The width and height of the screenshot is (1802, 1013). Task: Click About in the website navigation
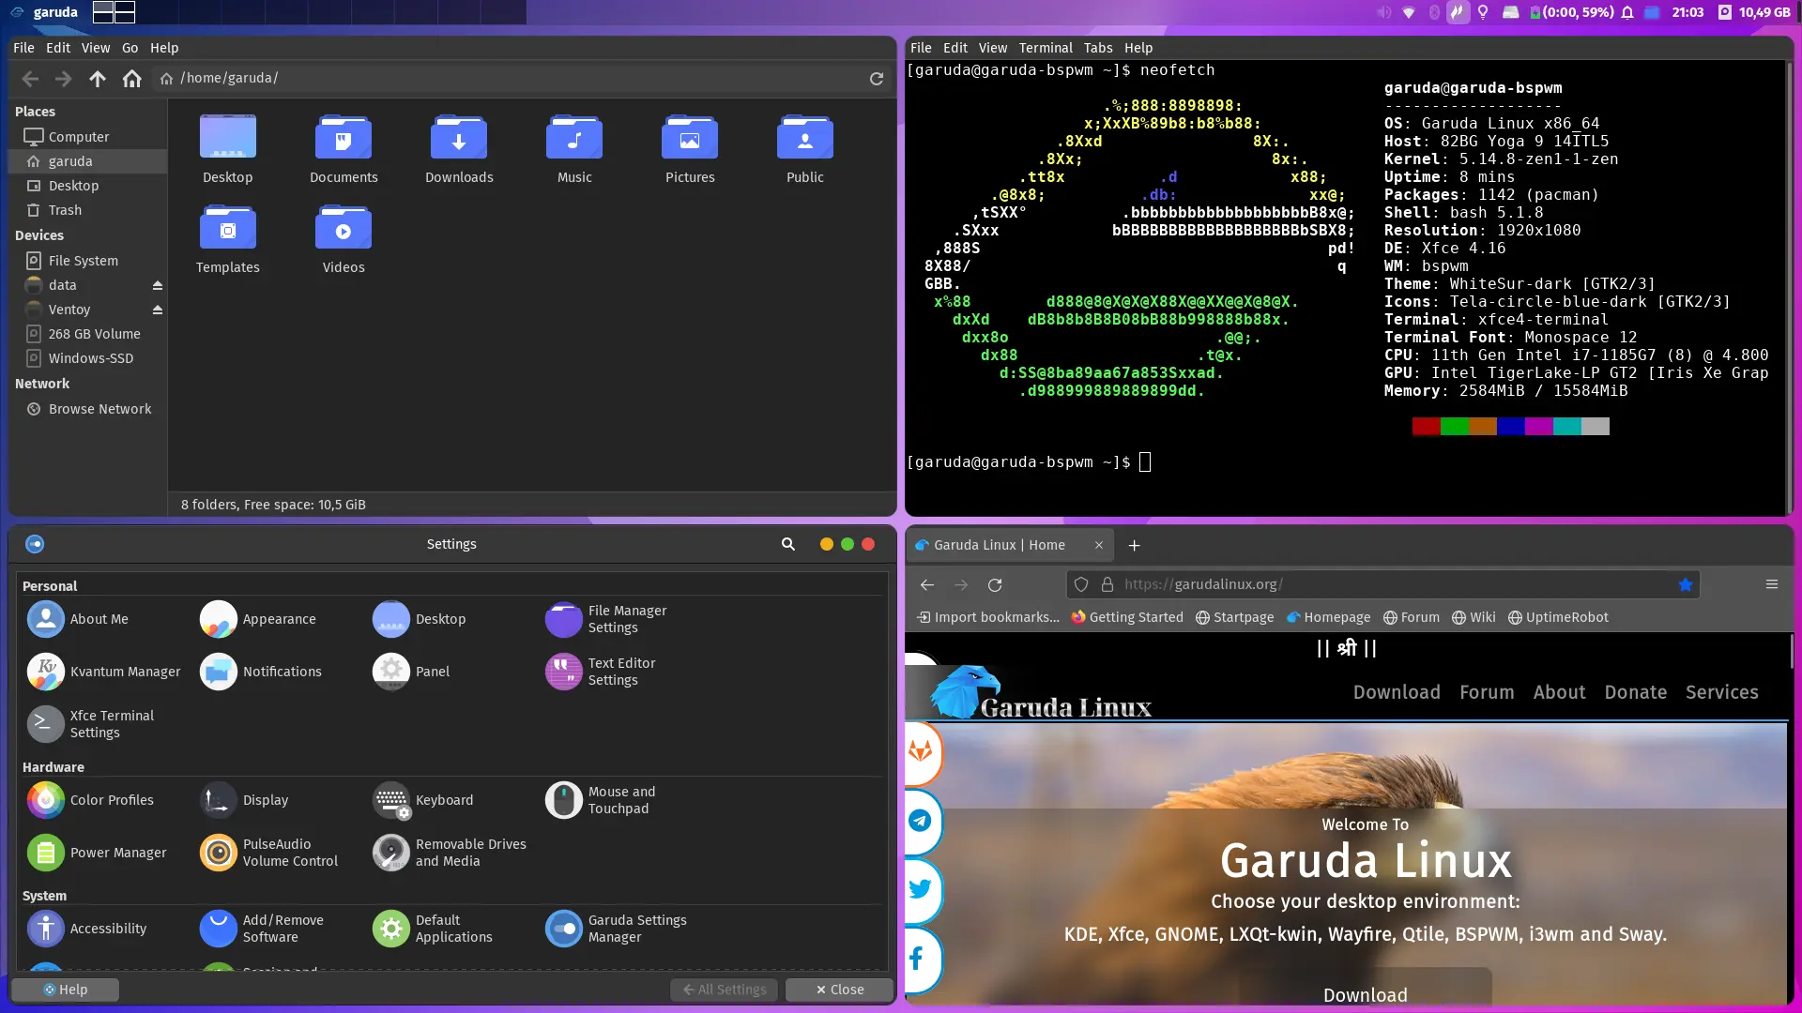[x=1560, y=692]
